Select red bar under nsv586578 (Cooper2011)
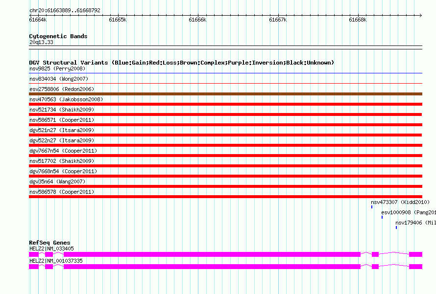 coord(225,197)
